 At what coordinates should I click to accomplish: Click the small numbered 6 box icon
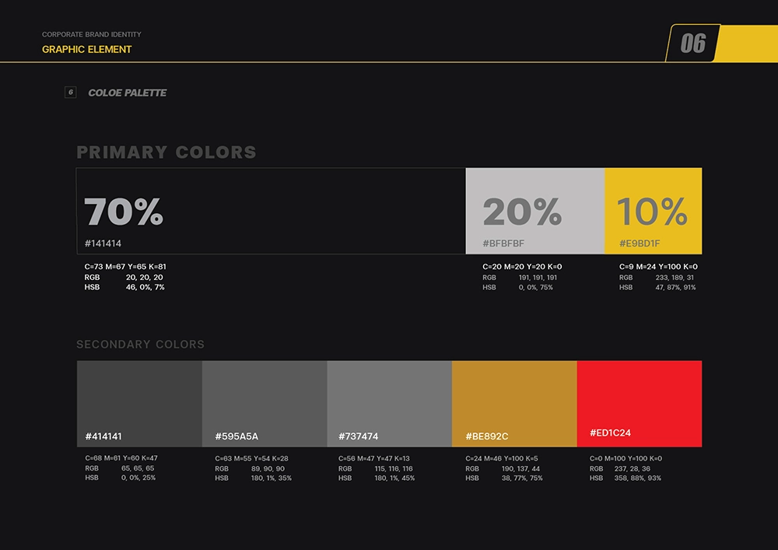tap(70, 93)
